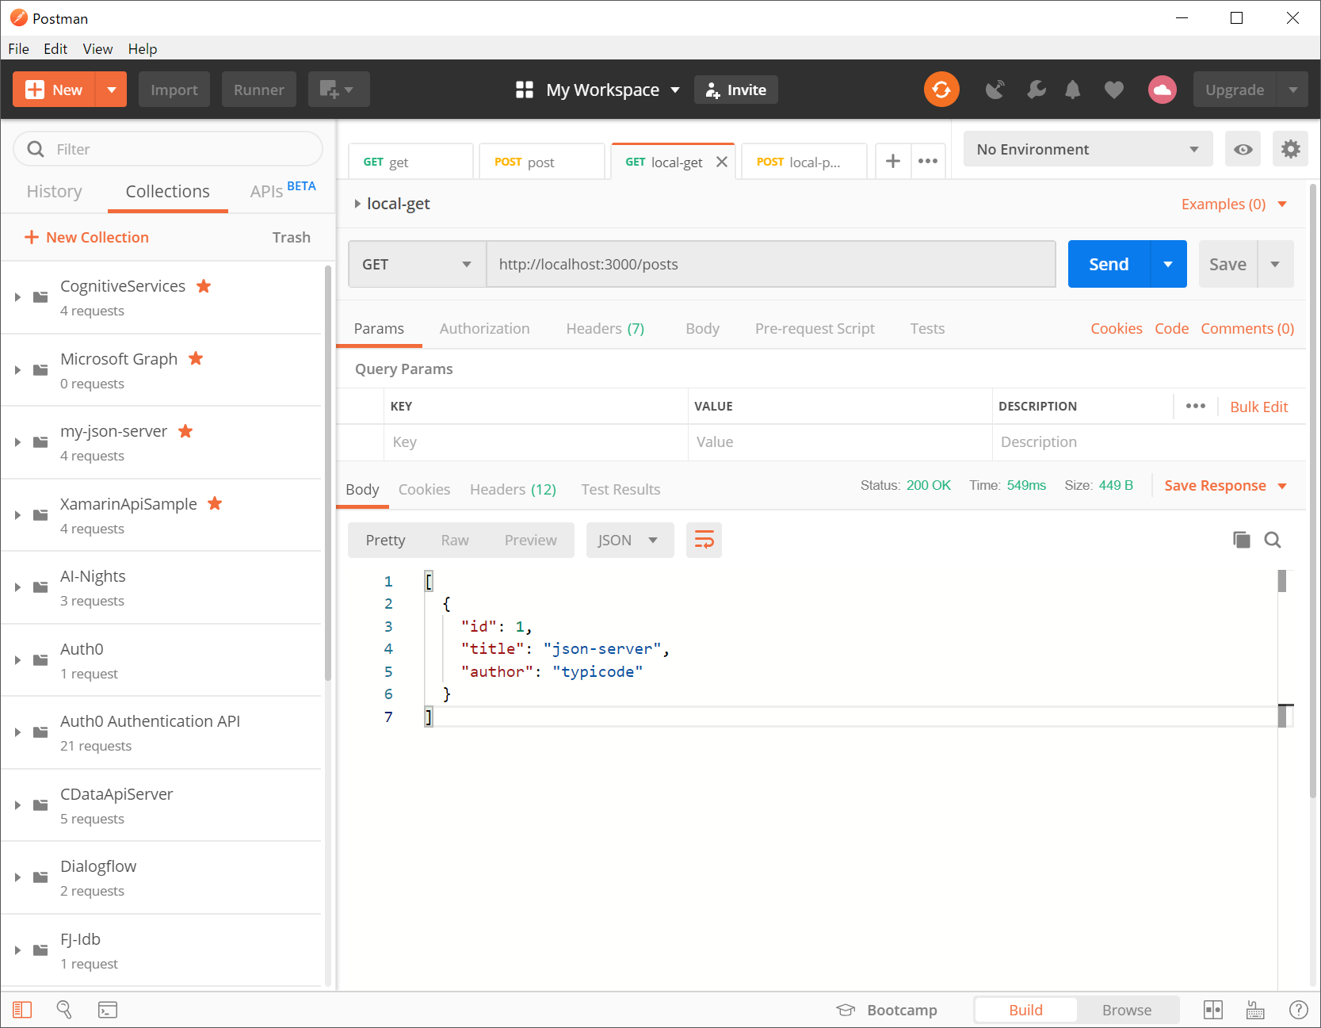The image size is (1321, 1028).
Task: Switch to Build mode
Action: pos(1025,1010)
